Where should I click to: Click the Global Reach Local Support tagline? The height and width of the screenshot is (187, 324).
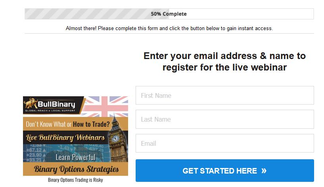point(50,111)
